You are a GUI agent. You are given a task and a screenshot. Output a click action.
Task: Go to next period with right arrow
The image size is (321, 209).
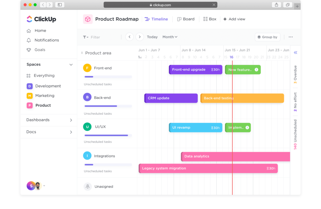point(140,37)
